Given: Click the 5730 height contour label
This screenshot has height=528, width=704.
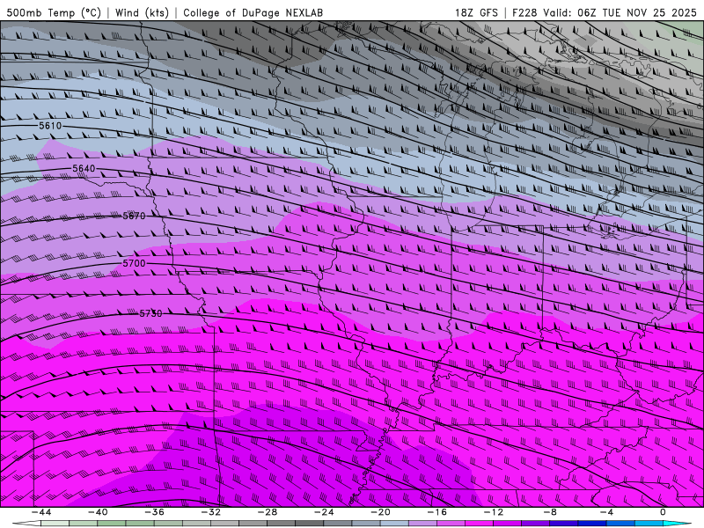Looking at the screenshot, I should (150, 313).
